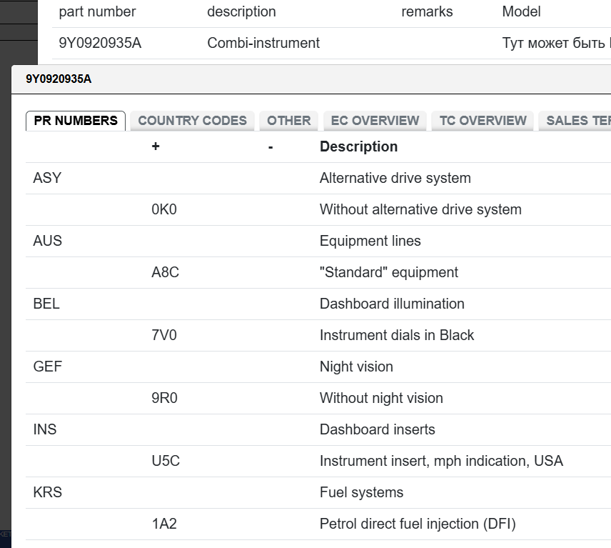The image size is (611, 548).
Task: Click the KRS Fuel systems row
Action: coord(360,492)
